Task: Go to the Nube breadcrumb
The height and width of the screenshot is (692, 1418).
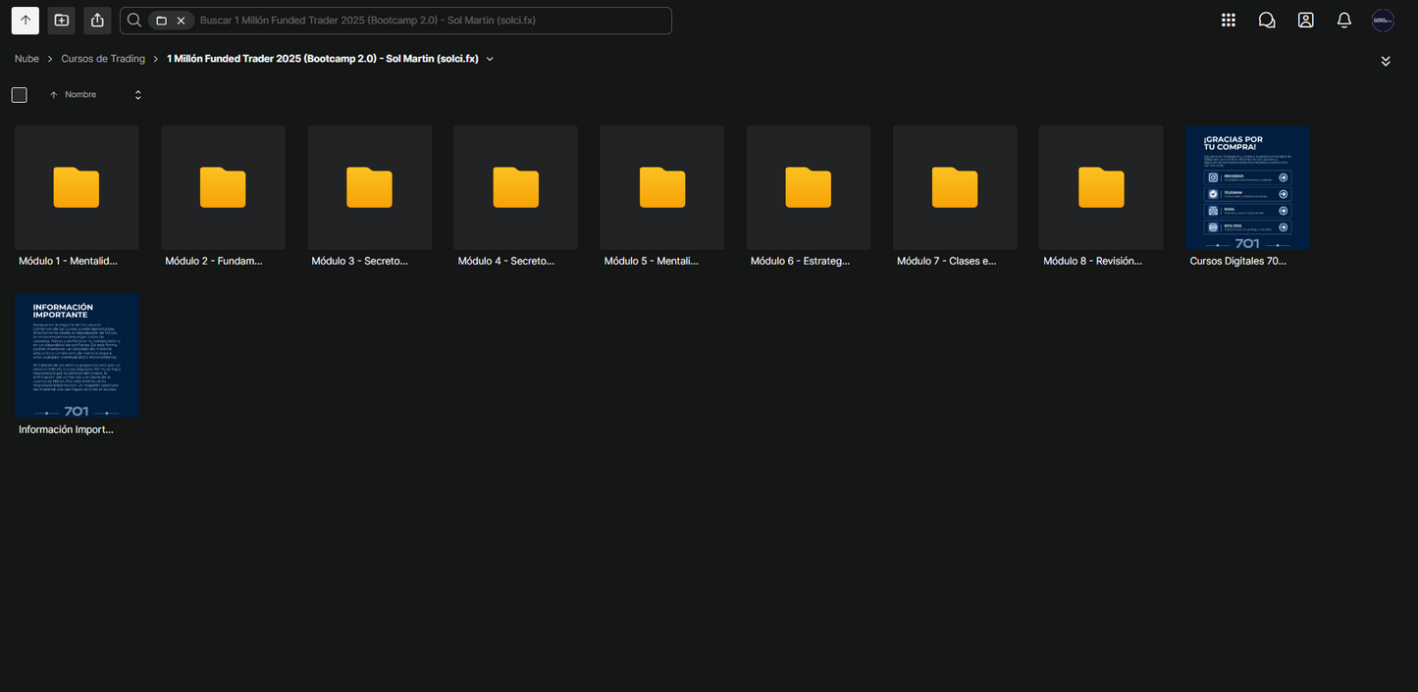Action: coord(26,59)
